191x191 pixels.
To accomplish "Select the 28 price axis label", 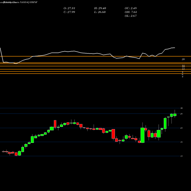I will 181,114.
